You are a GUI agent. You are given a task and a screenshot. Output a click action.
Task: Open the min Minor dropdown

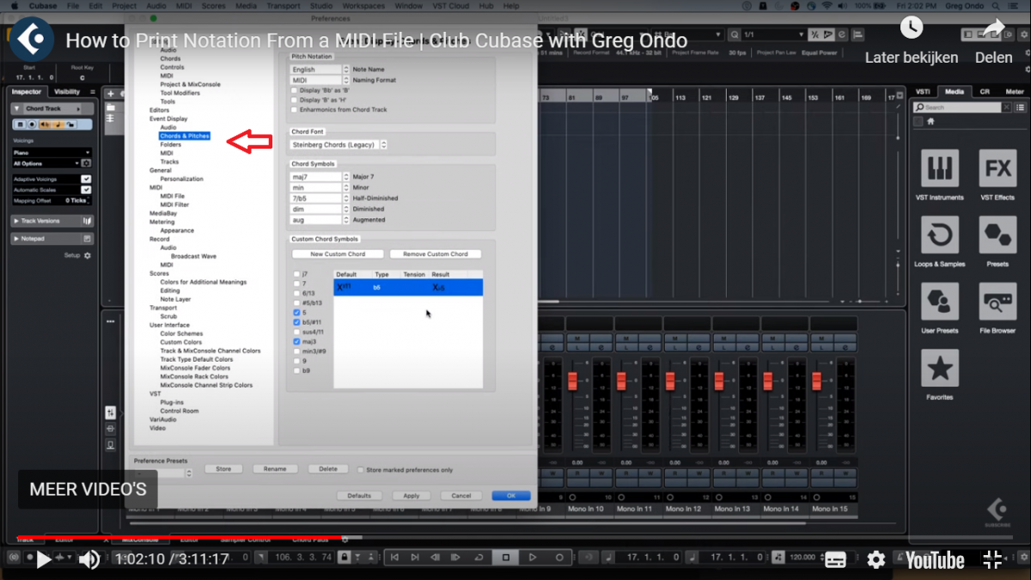coord(319,187)
